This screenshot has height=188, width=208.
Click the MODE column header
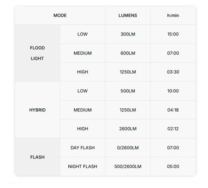(x=60, y=15)
